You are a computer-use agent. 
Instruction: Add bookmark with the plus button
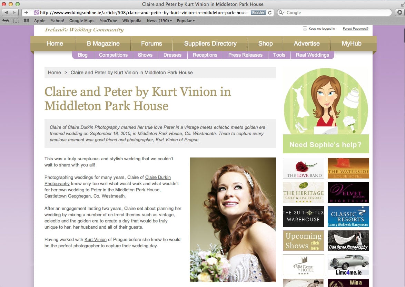point(26,12)
